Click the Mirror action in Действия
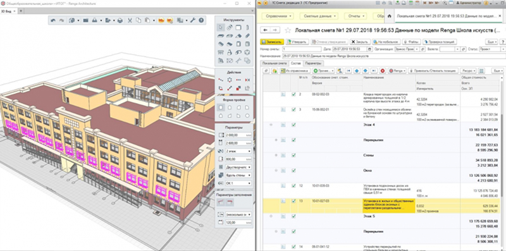506x251 pixels. tap(247, 80)
